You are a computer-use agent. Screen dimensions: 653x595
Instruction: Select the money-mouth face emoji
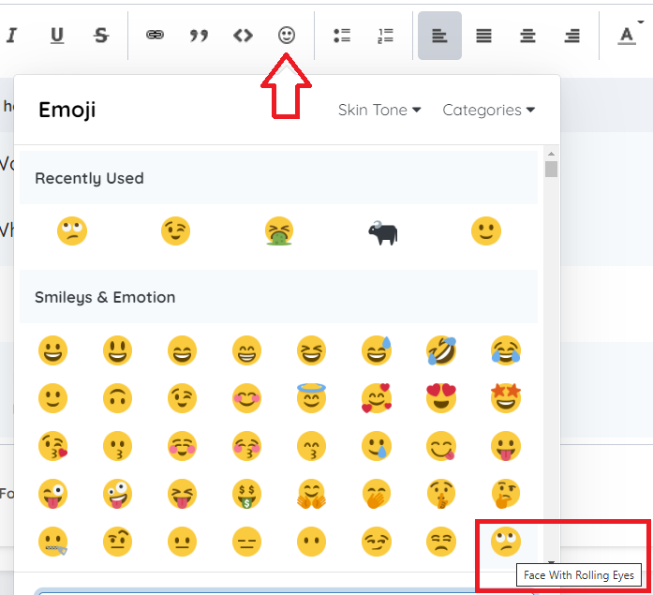pos(247,494)
